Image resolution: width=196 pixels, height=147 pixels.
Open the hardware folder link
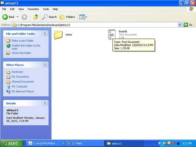(17, 72)
